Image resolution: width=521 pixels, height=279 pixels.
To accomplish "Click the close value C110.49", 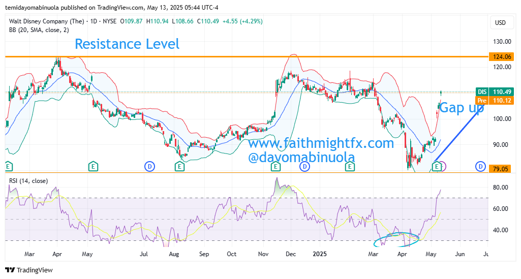I will (208, 21).
